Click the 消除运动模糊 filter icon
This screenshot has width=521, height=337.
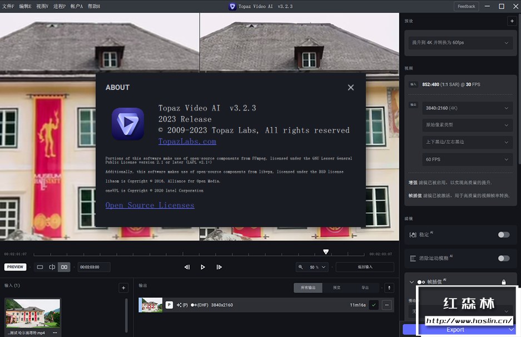tap(413, 258)
